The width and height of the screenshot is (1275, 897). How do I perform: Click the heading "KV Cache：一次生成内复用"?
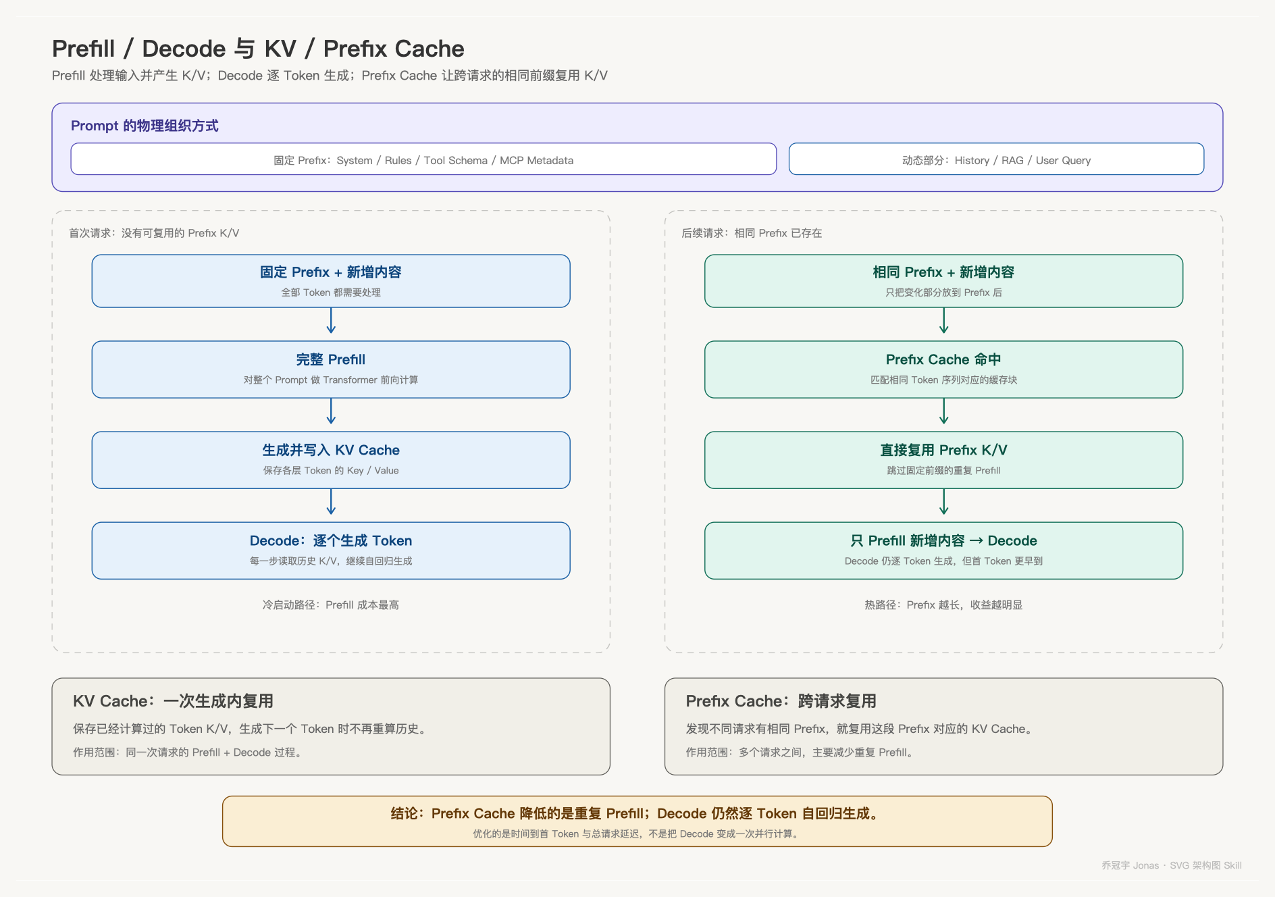click(x=173, y=701)
